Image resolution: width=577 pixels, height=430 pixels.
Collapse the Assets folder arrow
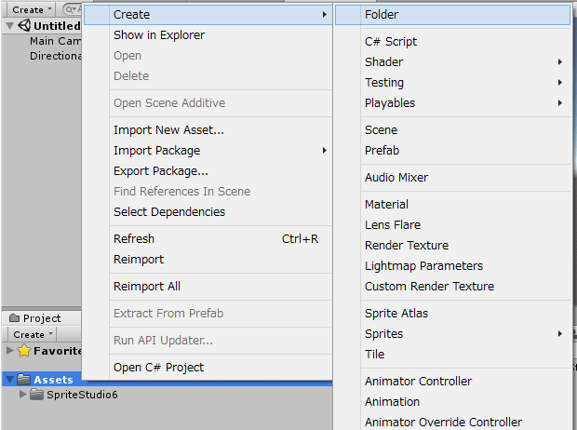pyautogui.click(x=10, y=380)
